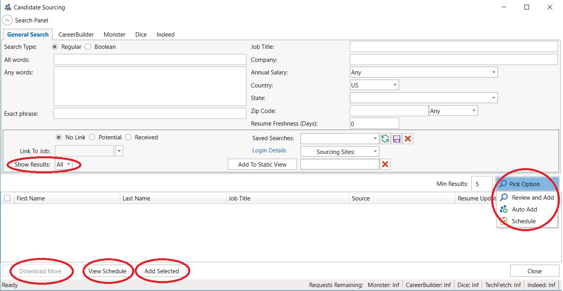Click the View Schedule button
Image resolution: width=563 pixels, height=291 pixels.
pyautogui.click(x=107, y=271)
